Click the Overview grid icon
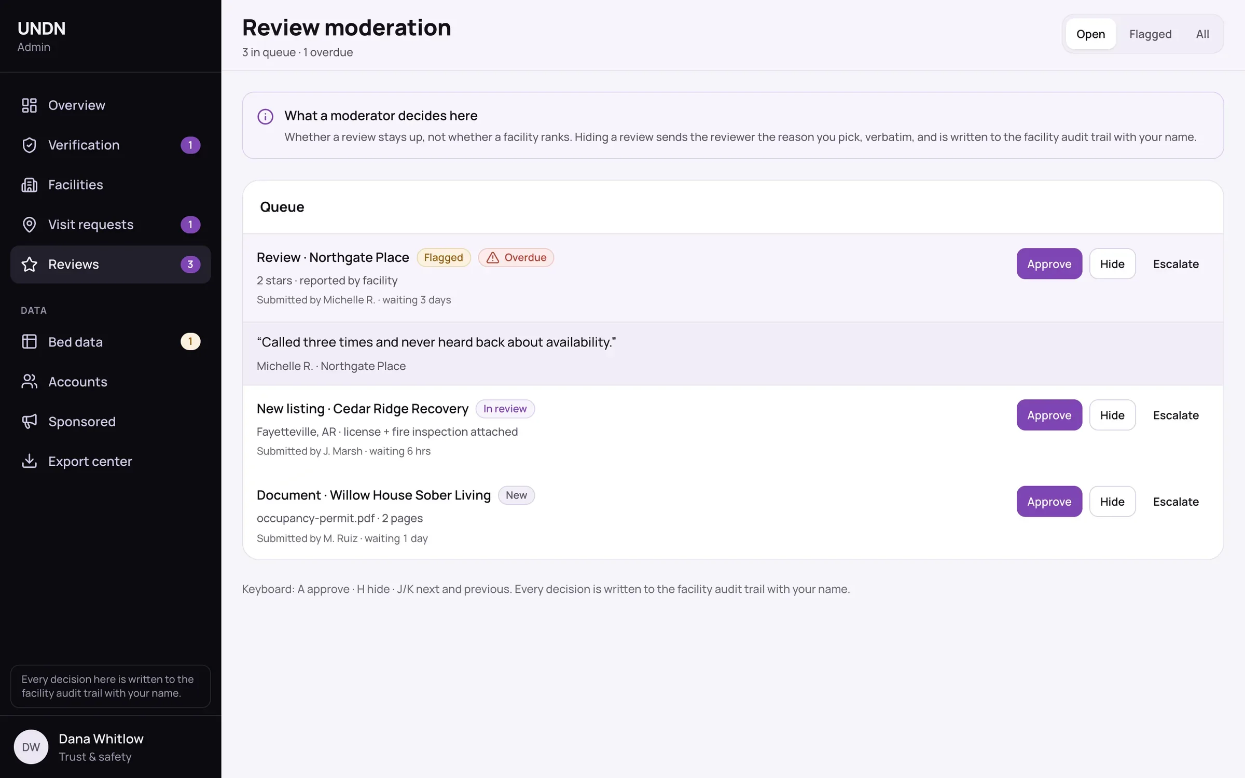Viewport: 1245px width, 778px height. [x=29, y=105]
